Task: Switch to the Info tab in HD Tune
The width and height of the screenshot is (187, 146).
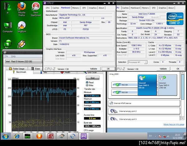Action: pos(44,72)
